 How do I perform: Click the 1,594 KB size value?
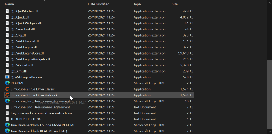tap(187, 95)
